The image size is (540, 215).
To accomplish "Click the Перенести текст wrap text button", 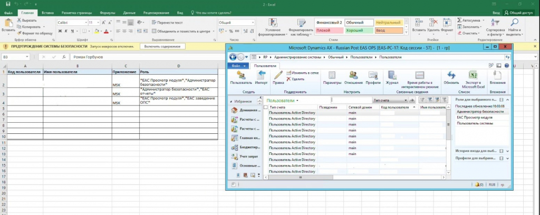I will point(167,22).
